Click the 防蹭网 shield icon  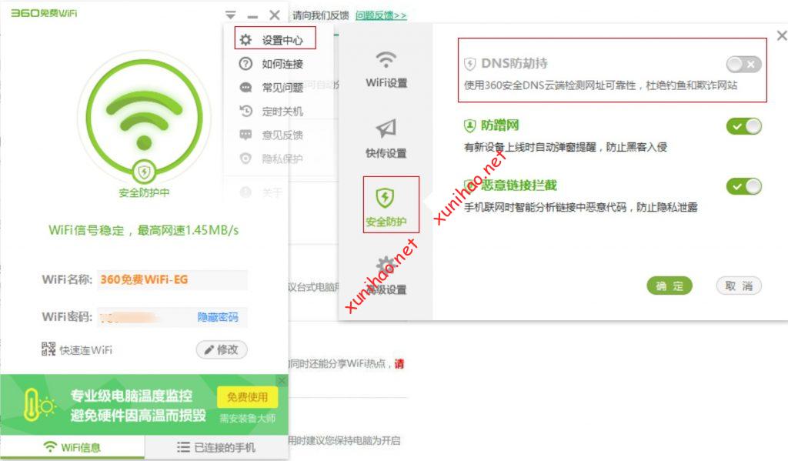(470, 125)
